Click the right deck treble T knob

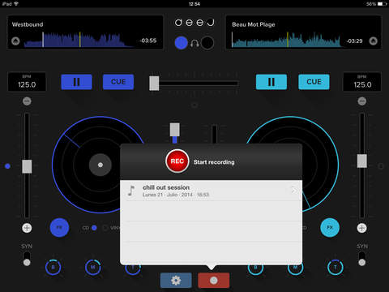click(x=336, y=268)
